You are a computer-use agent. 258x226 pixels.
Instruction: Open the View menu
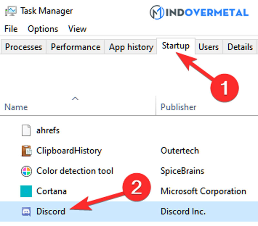pyautogui.click(x=77, y=29)
